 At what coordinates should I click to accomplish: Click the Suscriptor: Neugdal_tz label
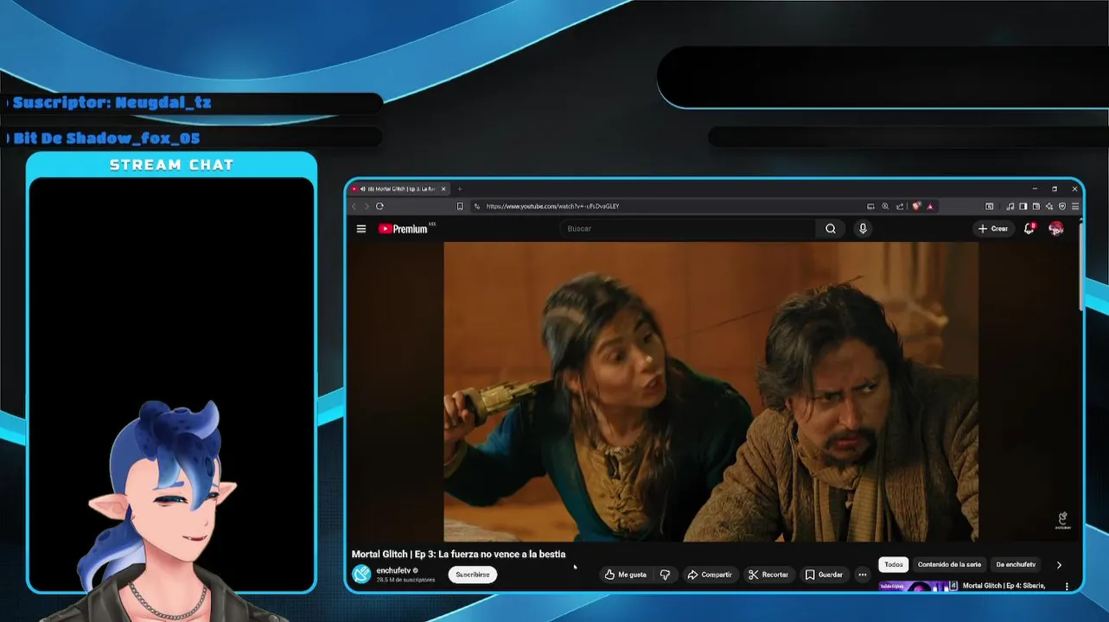112,102
